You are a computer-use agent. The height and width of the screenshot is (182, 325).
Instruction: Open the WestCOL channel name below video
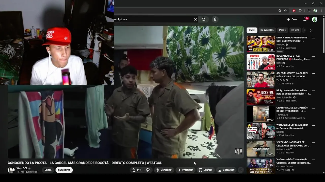[x=22, y=168]
